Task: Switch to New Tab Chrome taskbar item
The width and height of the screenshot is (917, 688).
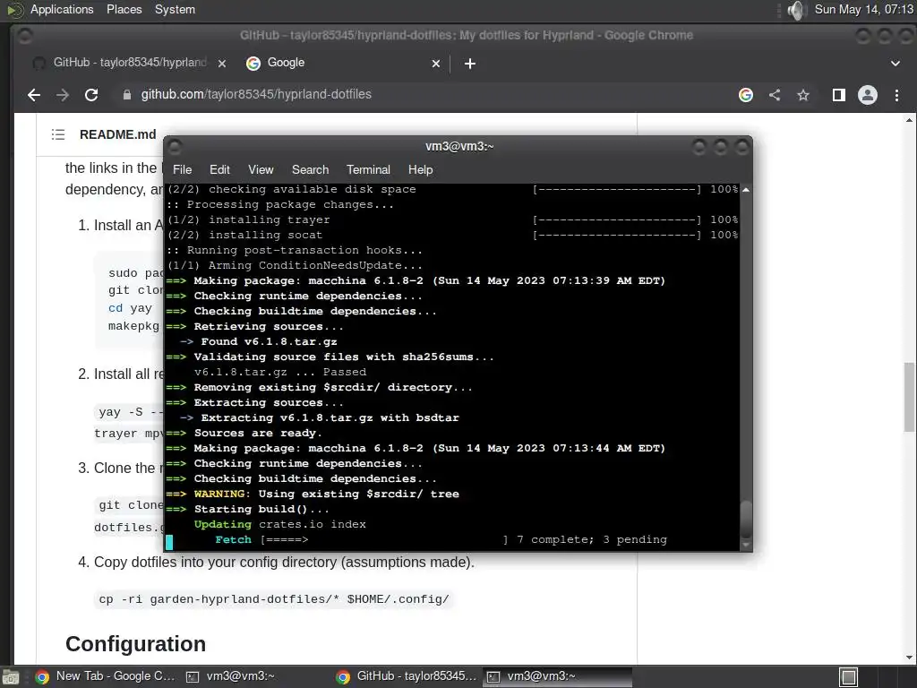Action: point(106,676)
